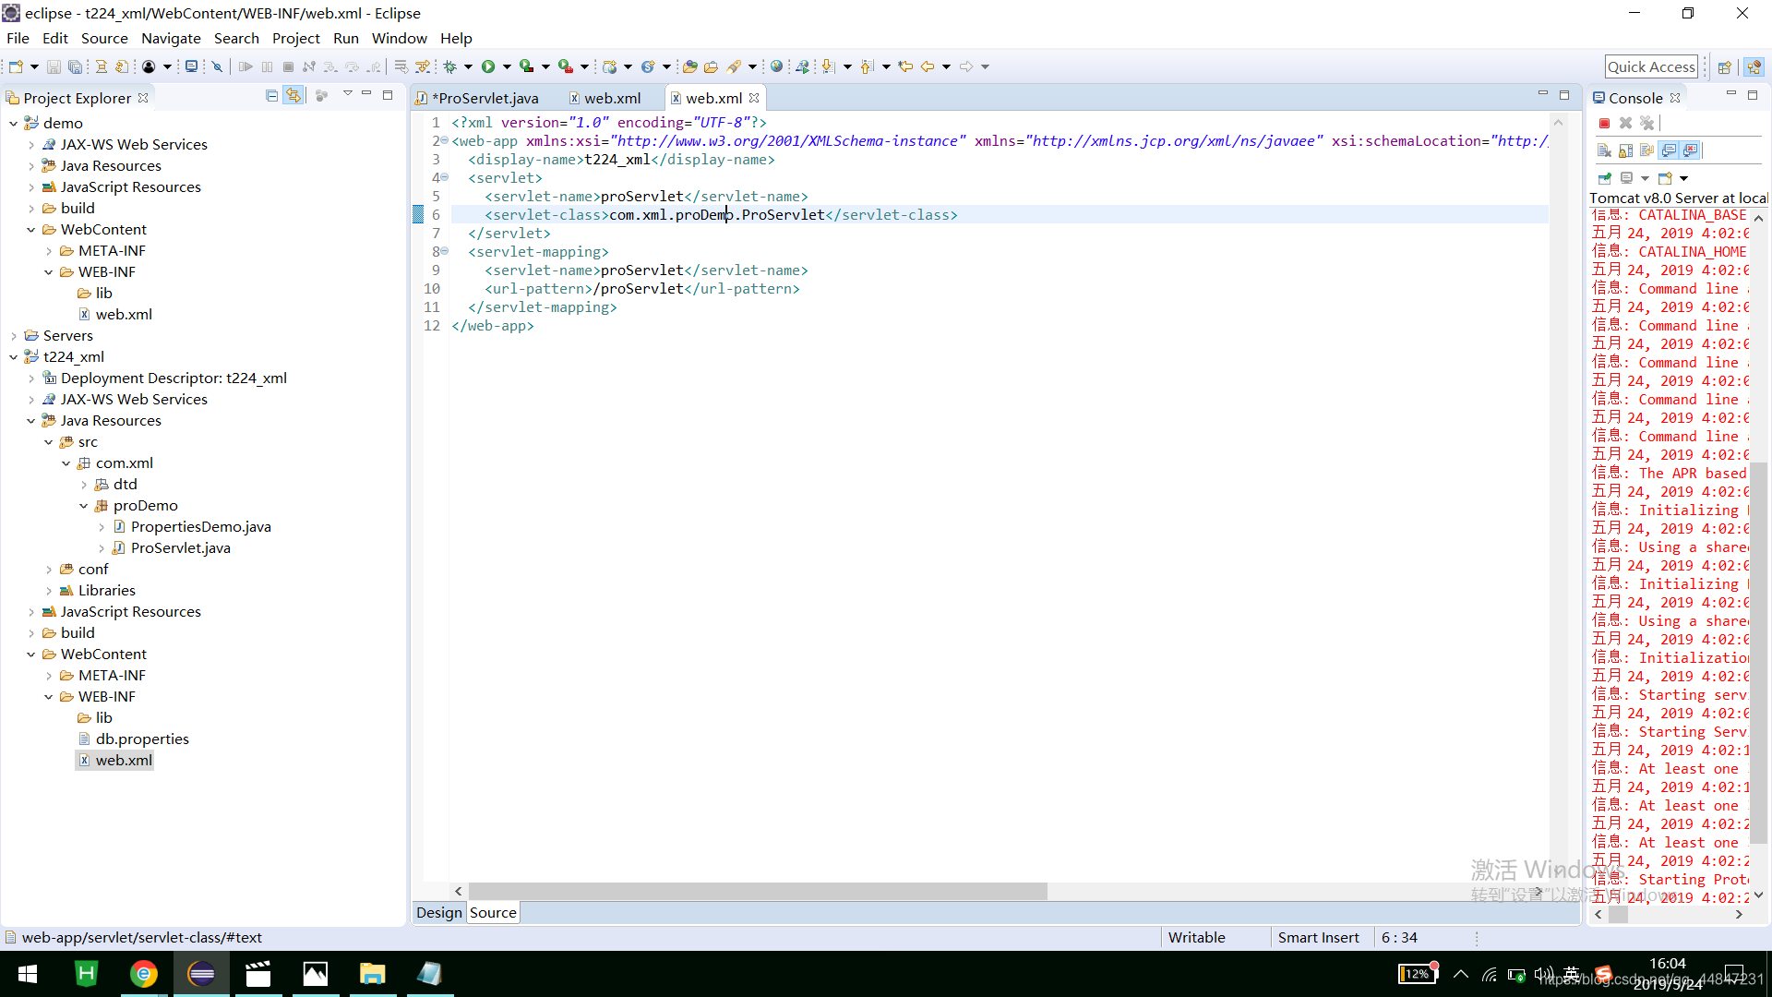Open the Source menu
Screen dimensions: 1772x997
[x=104, y=38]
